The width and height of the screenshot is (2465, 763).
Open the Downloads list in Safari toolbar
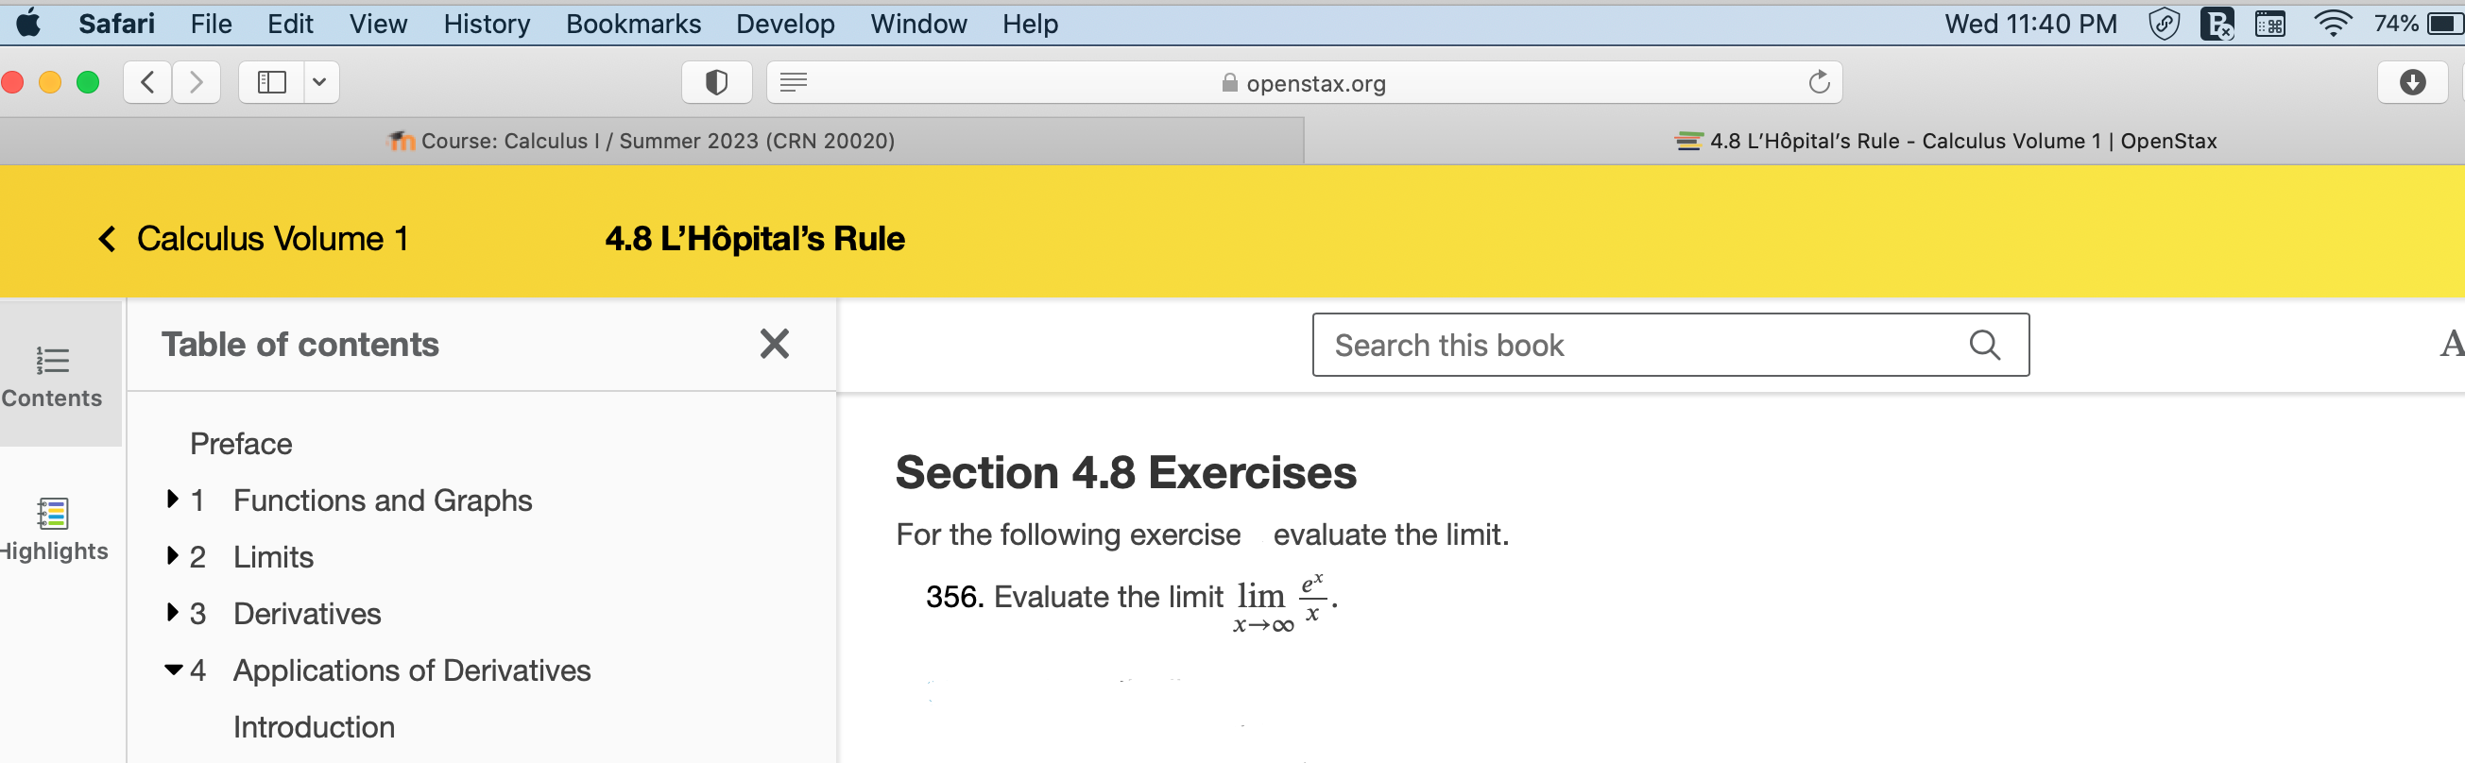pos(2411,82)
